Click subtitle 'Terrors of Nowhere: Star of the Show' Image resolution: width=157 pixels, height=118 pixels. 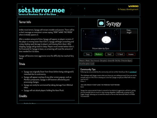click(37, 14)
